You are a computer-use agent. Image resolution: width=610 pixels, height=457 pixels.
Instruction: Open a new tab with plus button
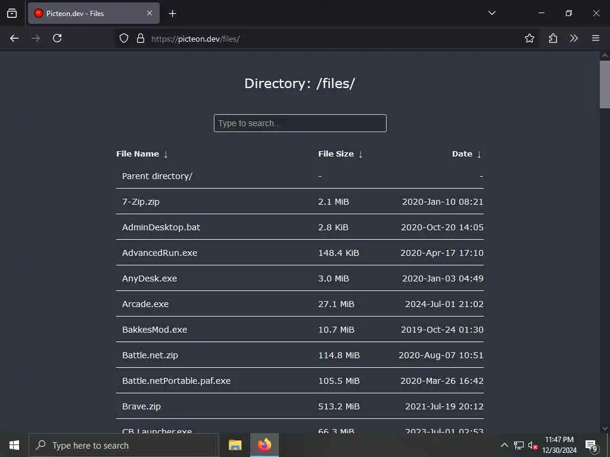tap(172, 14)
